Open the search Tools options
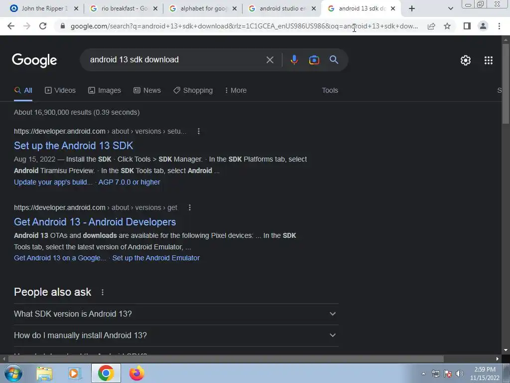 (x=330, y=90)
